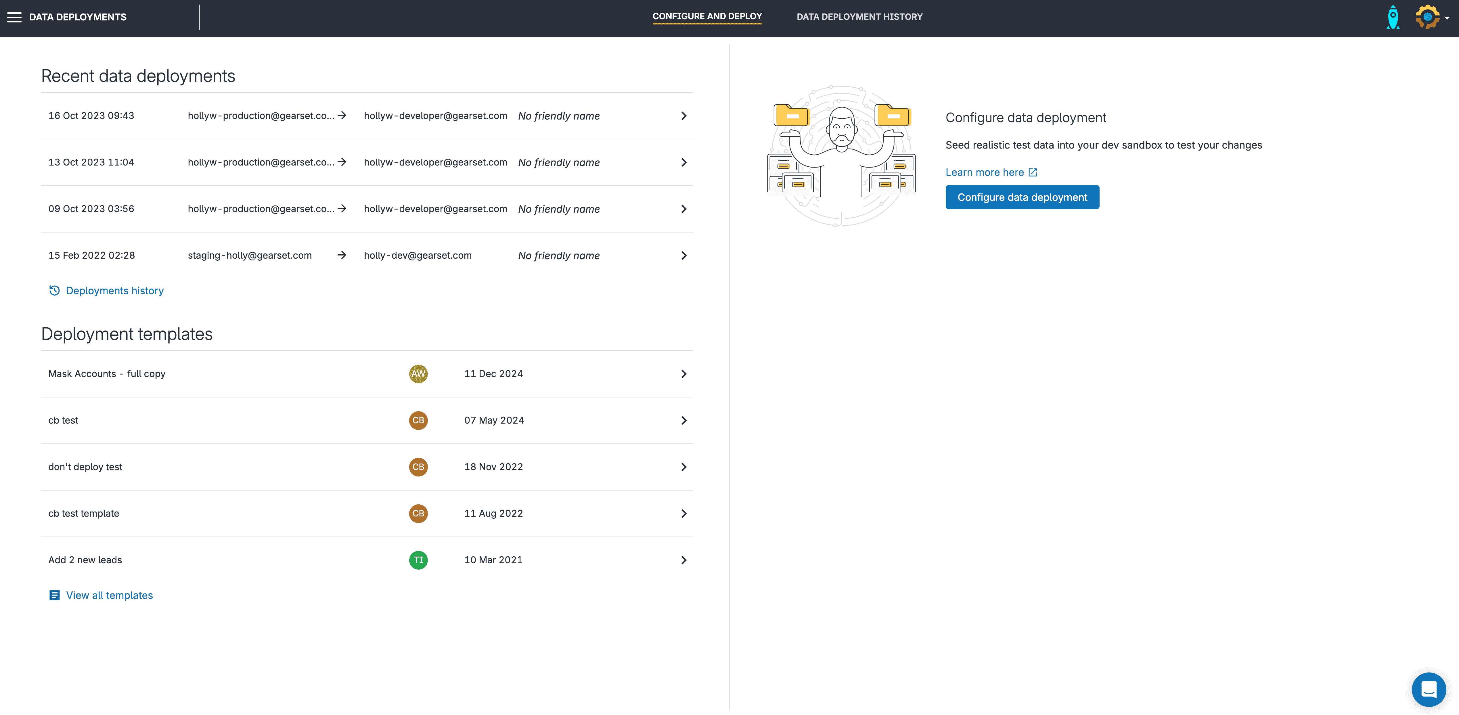Open the hamburger navigation menu
The image size is (1459, 715).
[x=14, y=17]
